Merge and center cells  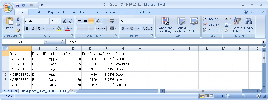pos(111,28)
